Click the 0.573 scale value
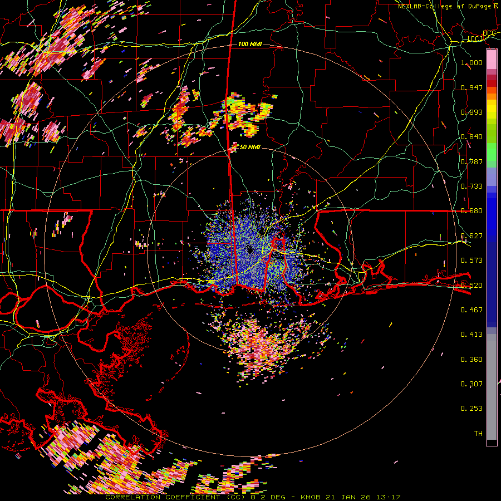Screen dimensions: 501x501 click(471, 260)
